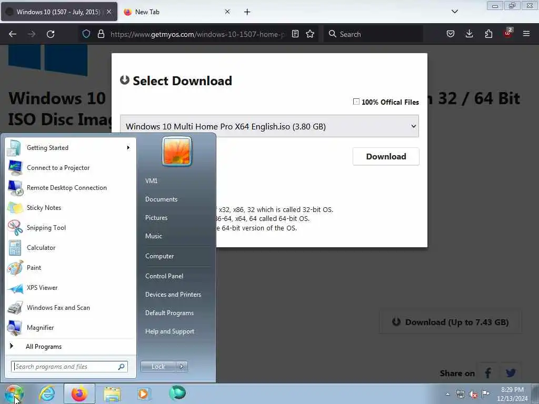Launch Paint from Start menu

click(x=71, y=268)
